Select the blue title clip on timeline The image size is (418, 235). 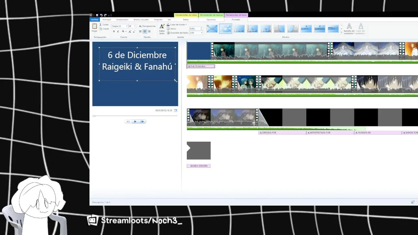199,51
